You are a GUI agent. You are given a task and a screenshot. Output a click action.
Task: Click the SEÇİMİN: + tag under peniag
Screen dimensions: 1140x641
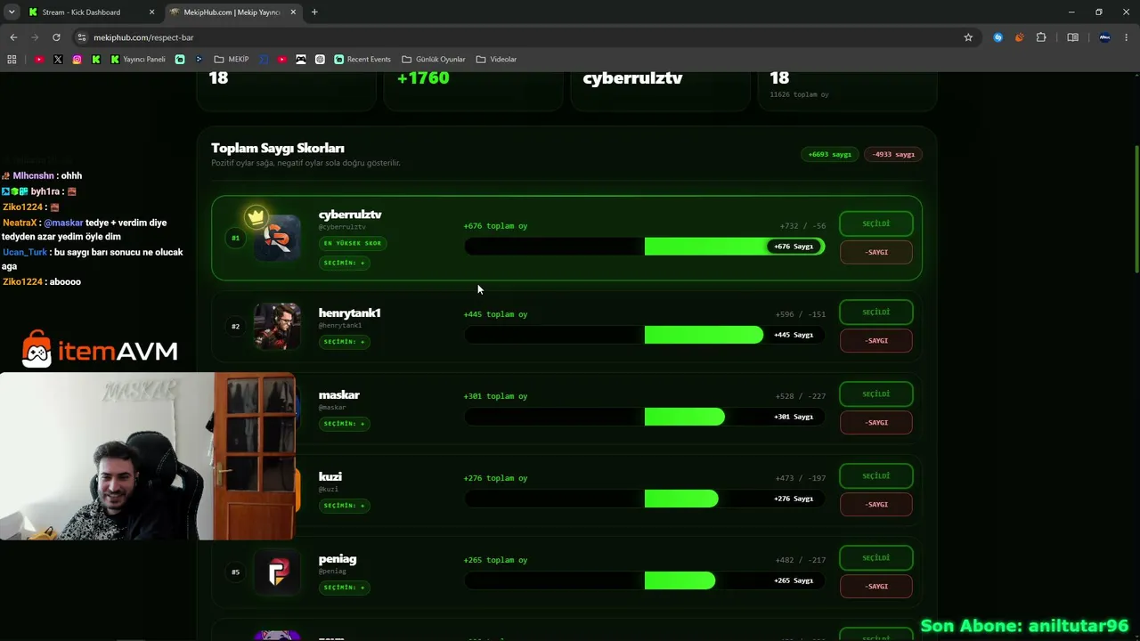coord(345,588)
